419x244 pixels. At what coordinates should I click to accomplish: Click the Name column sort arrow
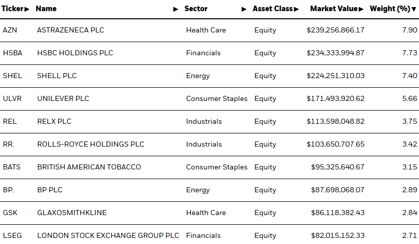click(x=176, y=9)
